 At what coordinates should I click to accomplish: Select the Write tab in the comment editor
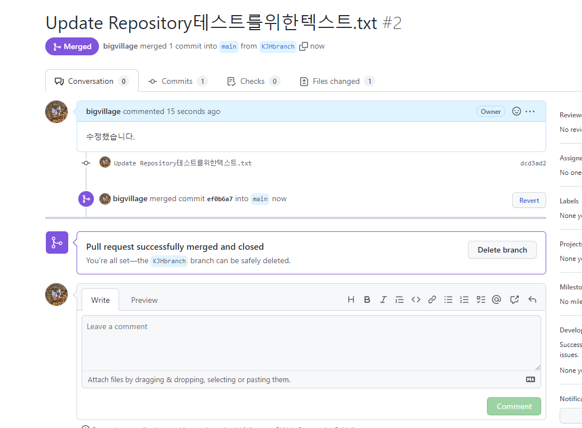[x=100, y=299]
